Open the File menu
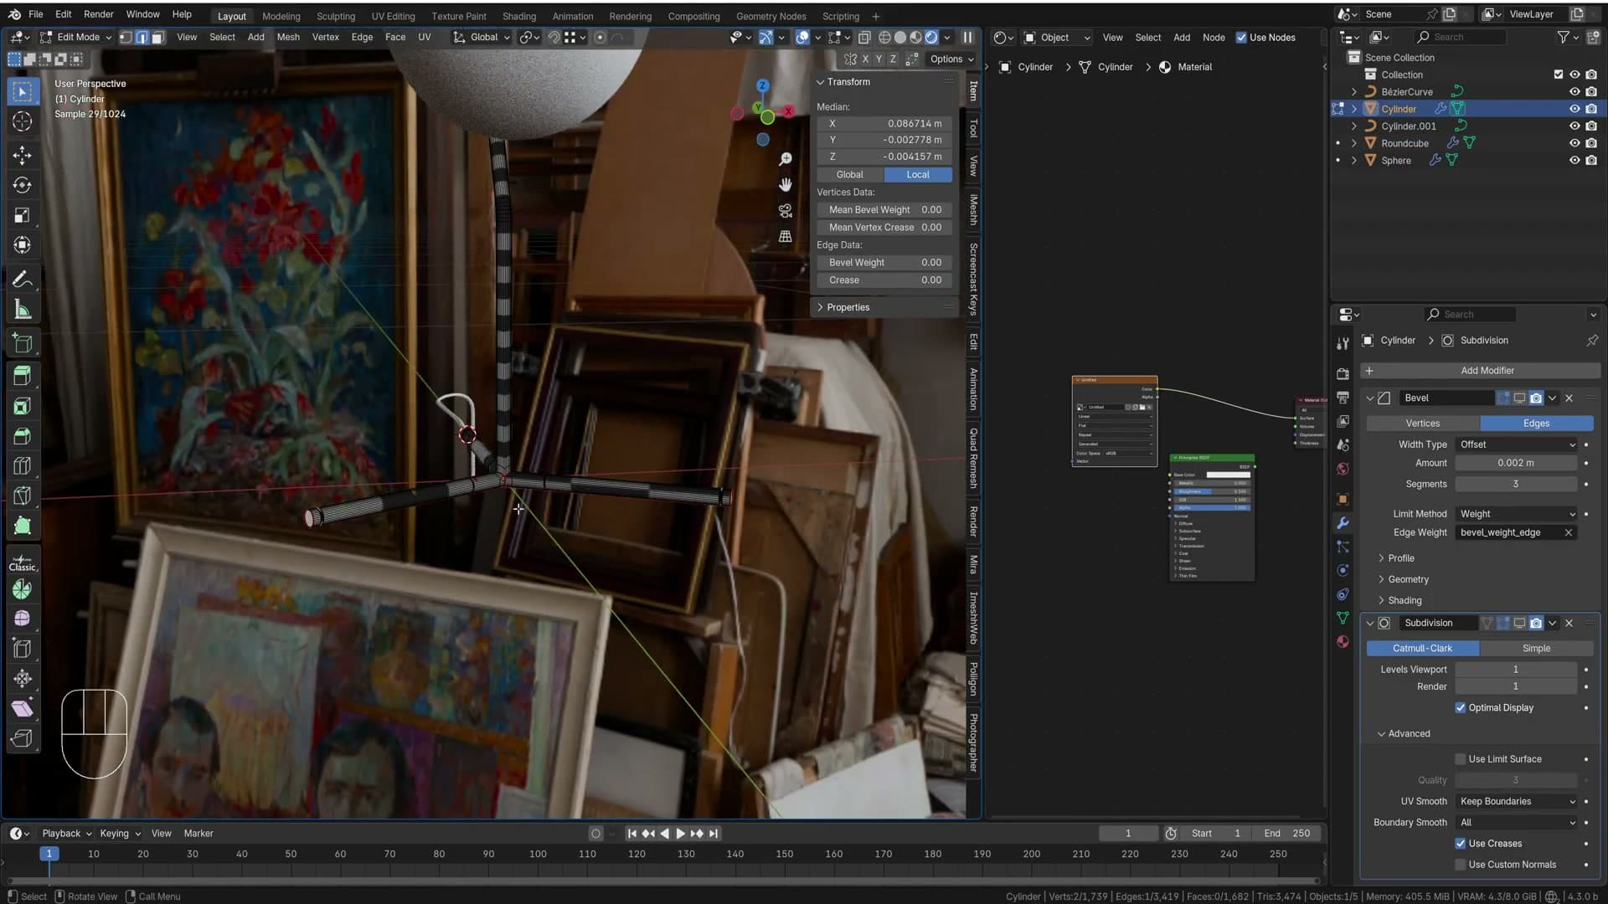 click(36, 14)
